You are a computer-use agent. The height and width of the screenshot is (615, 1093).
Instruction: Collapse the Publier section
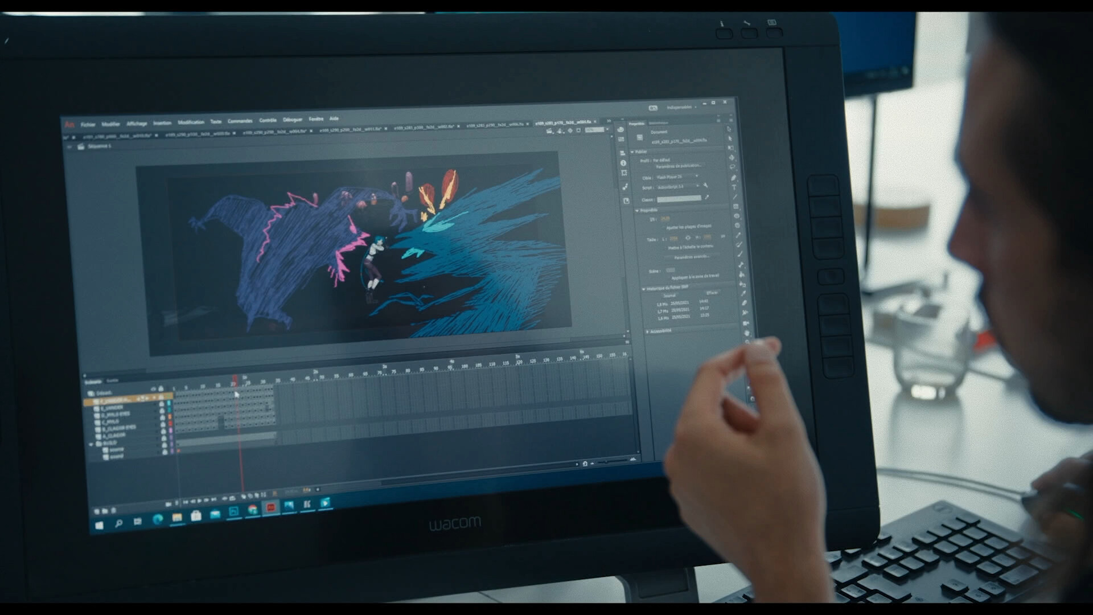(632, 152)
